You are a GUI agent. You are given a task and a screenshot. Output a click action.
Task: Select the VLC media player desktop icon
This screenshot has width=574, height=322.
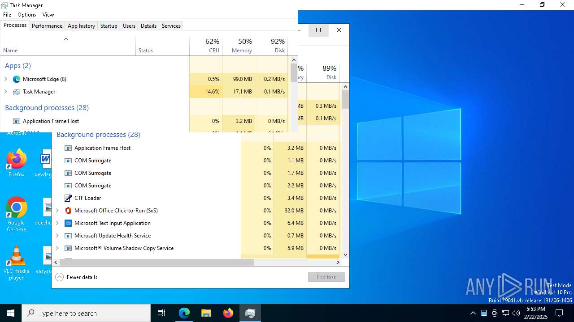[16, 263]
